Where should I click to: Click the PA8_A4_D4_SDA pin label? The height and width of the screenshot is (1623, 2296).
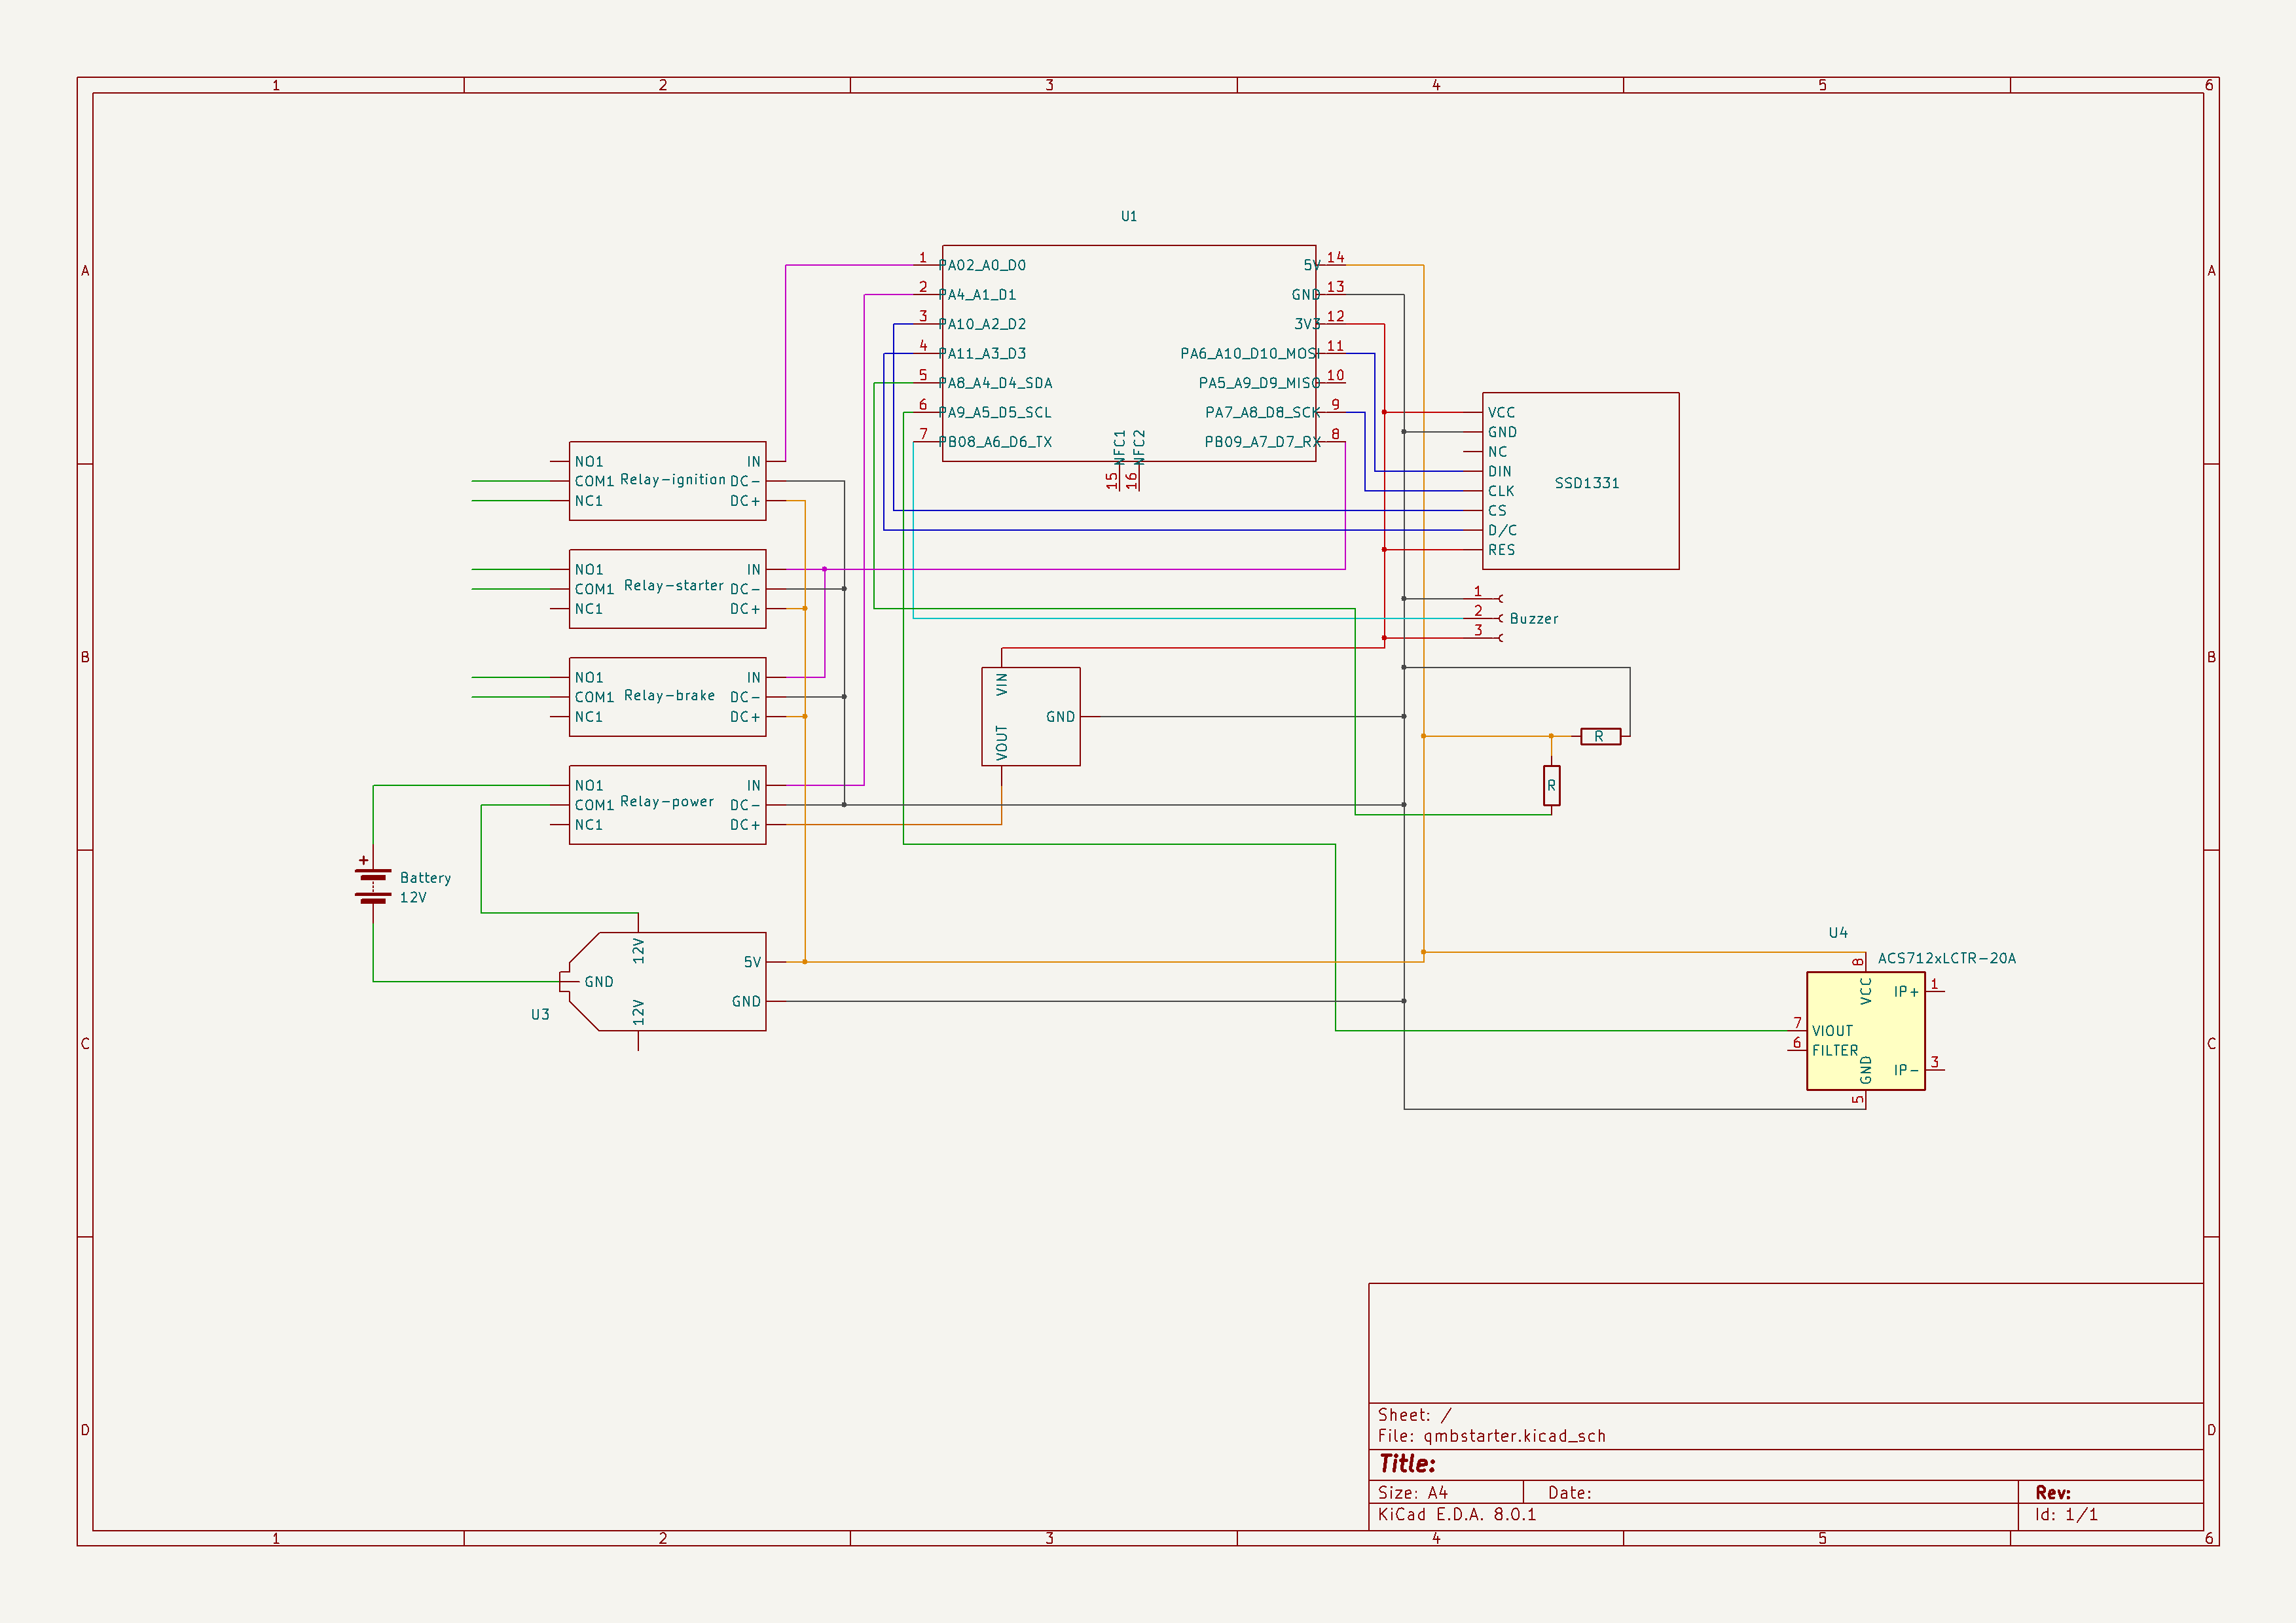(995, 383)
